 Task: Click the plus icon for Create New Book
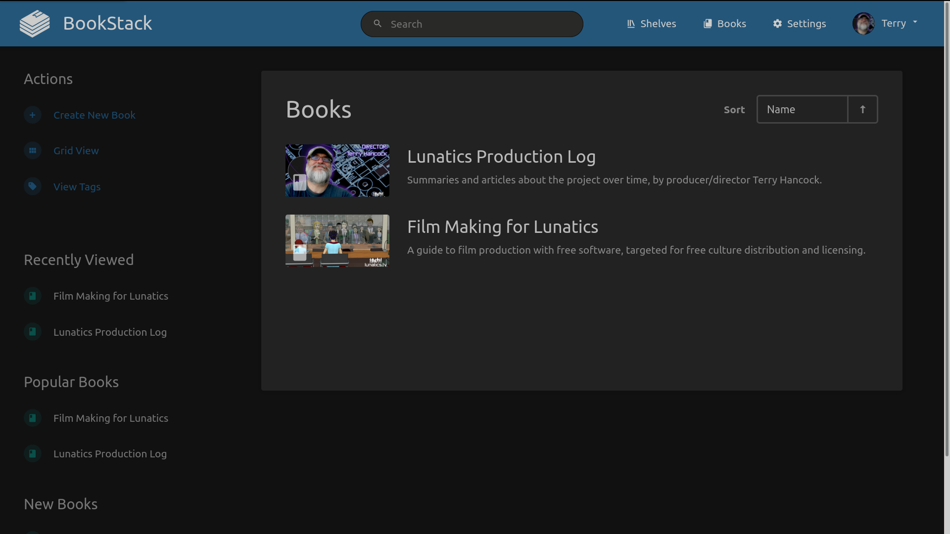point(33,115)
